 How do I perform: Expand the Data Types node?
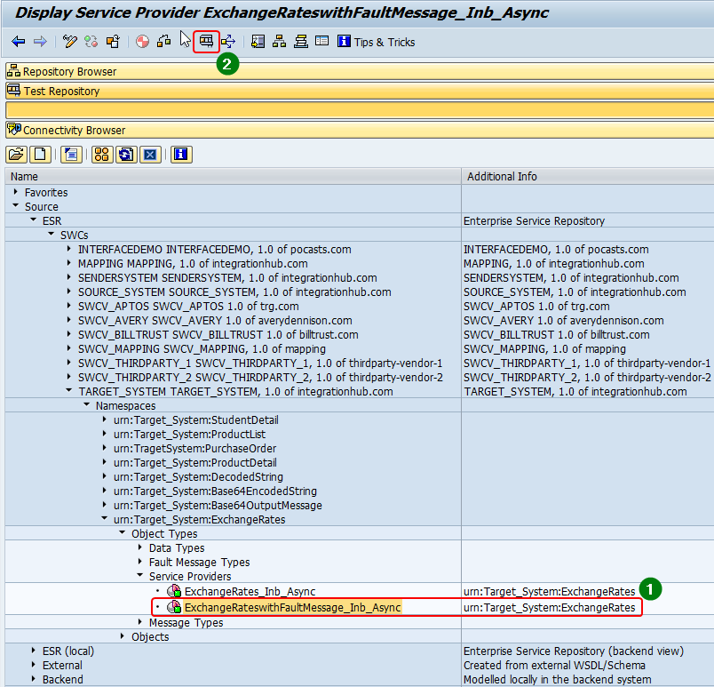tap(140, 547)
